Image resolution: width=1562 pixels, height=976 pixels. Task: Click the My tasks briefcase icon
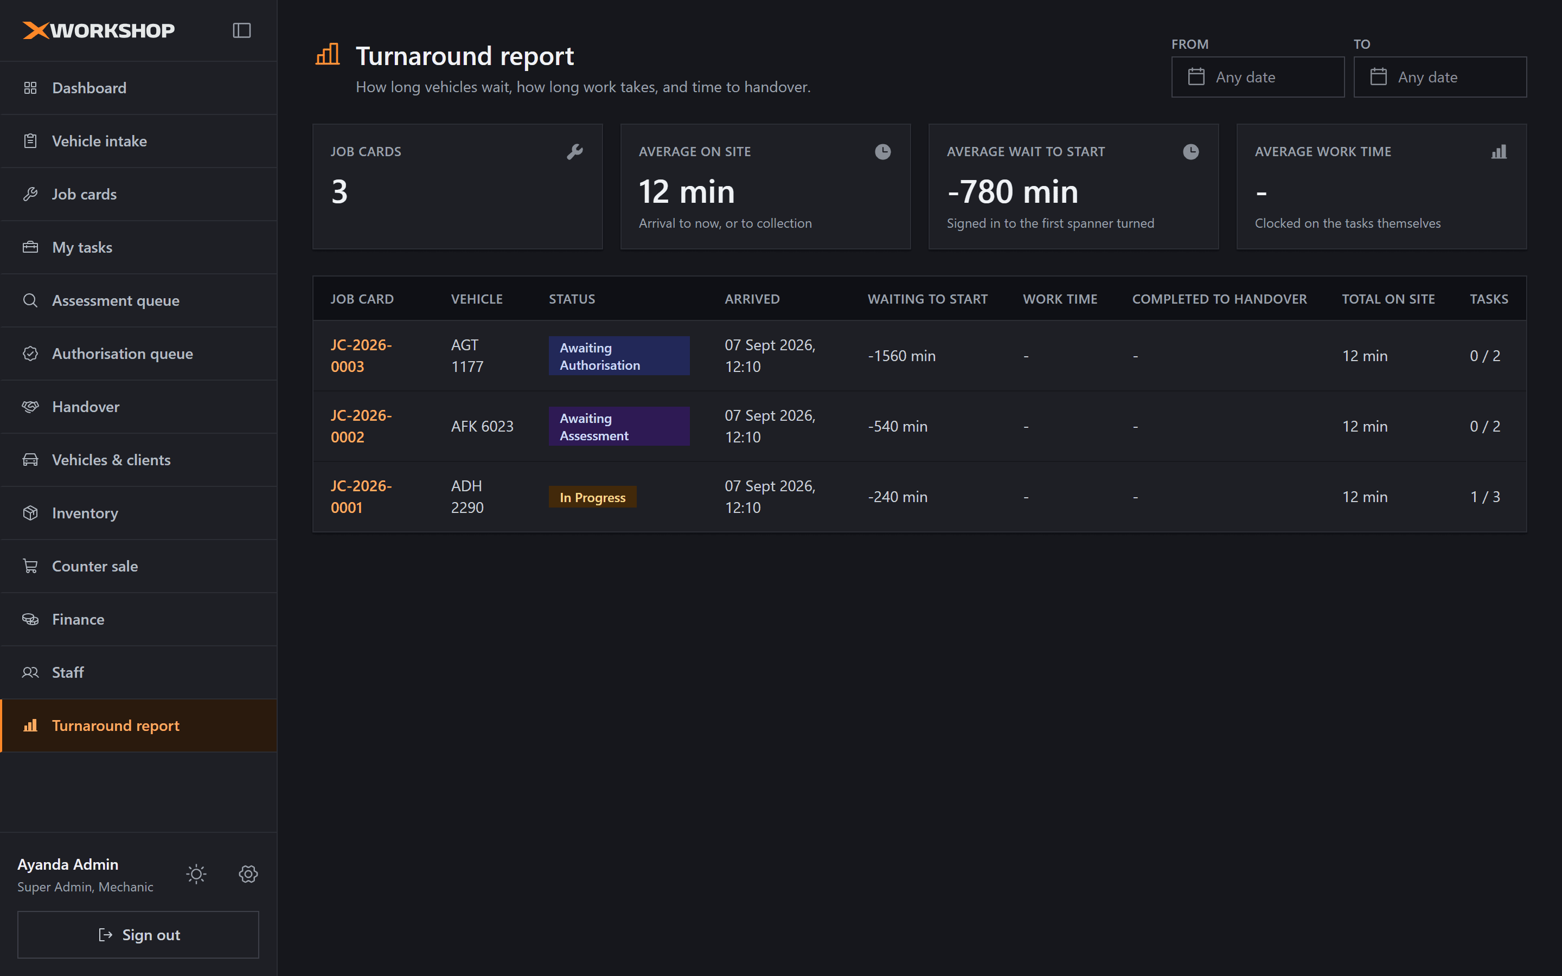[30, 247]
